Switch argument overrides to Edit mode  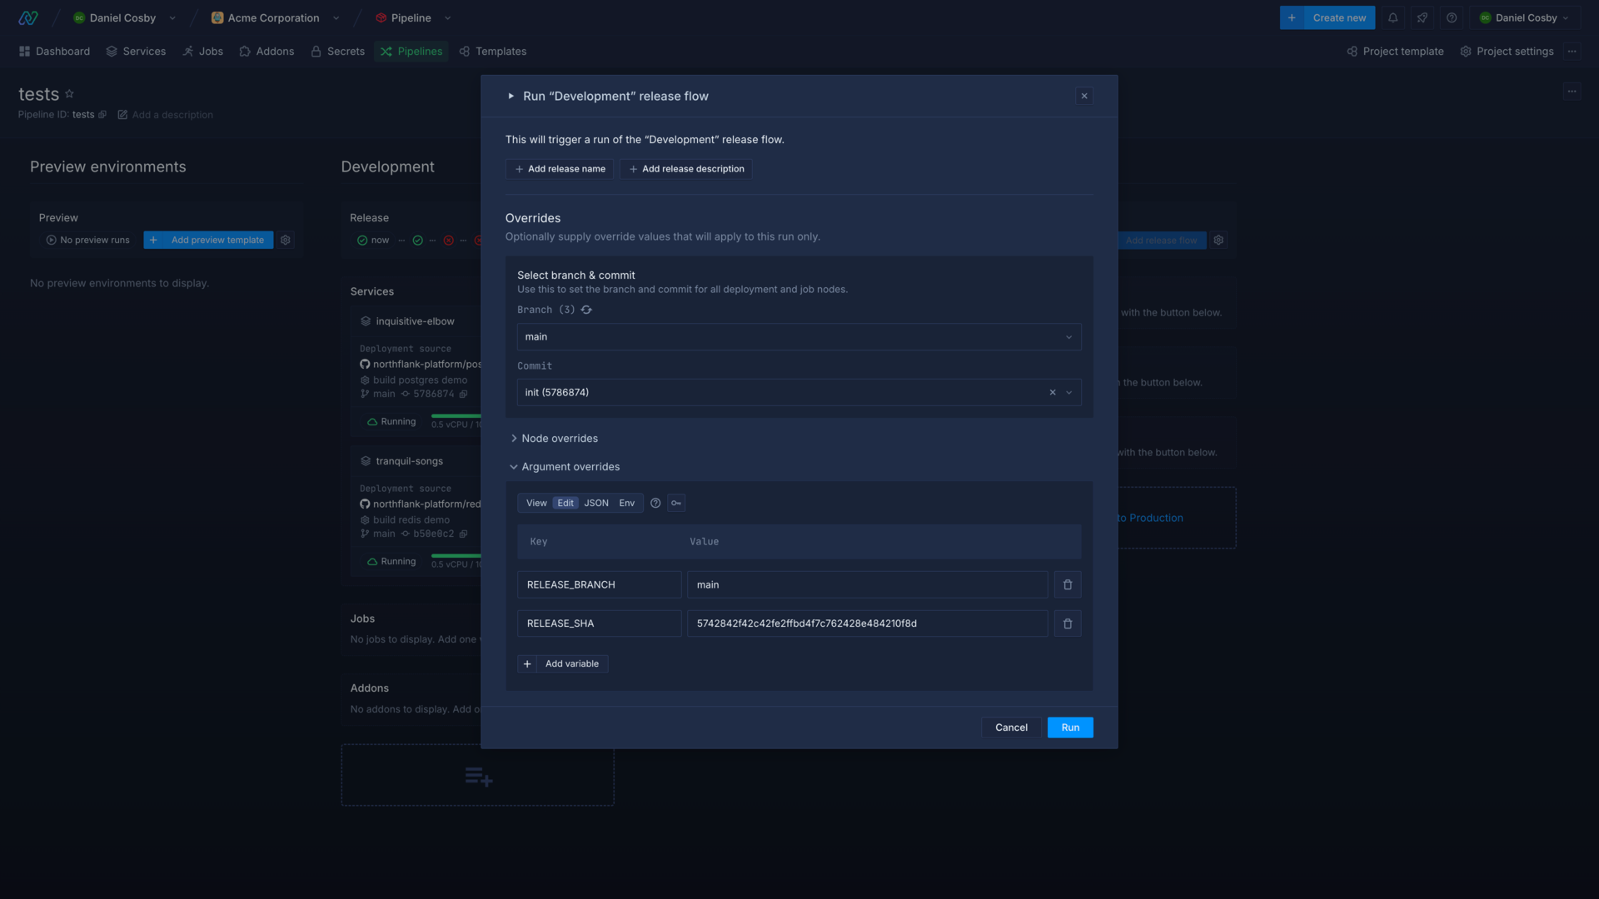pos(565,503)
